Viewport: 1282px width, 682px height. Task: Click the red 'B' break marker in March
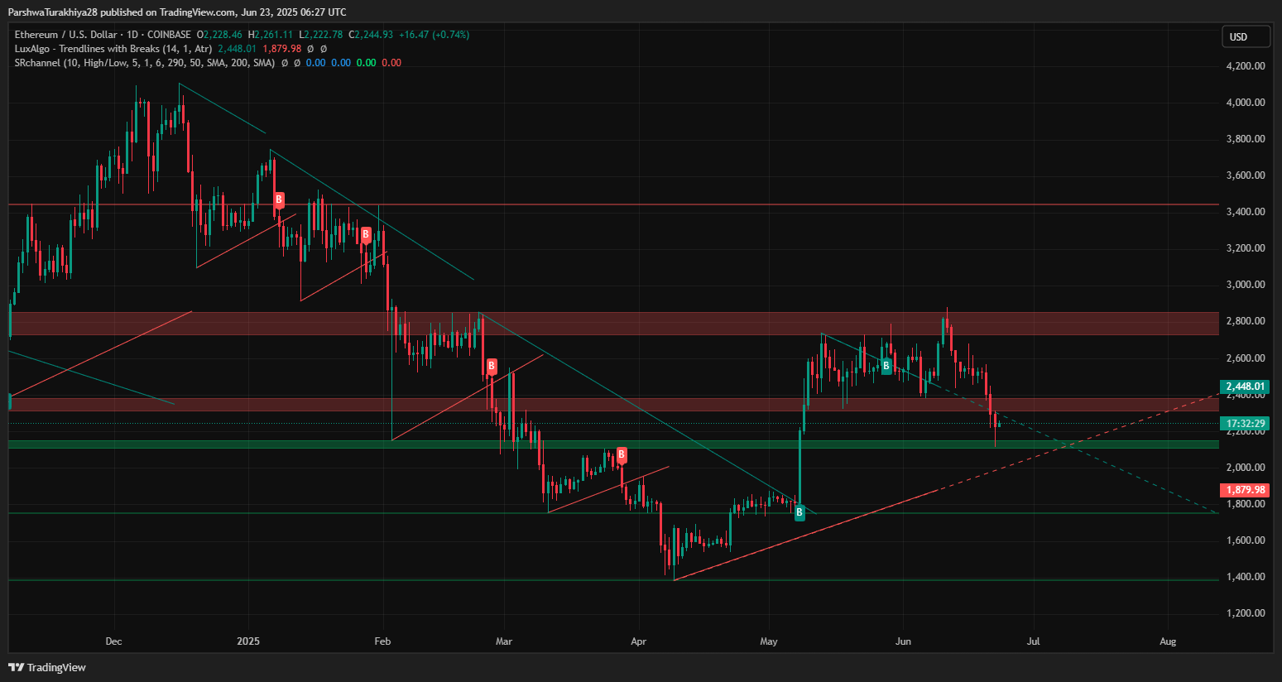pyautogui.click(x=490, y=366)
